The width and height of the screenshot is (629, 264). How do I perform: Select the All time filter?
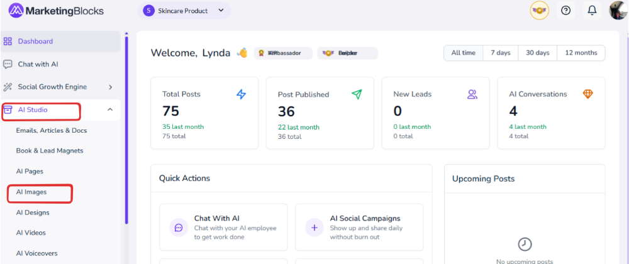click(464, 53)
